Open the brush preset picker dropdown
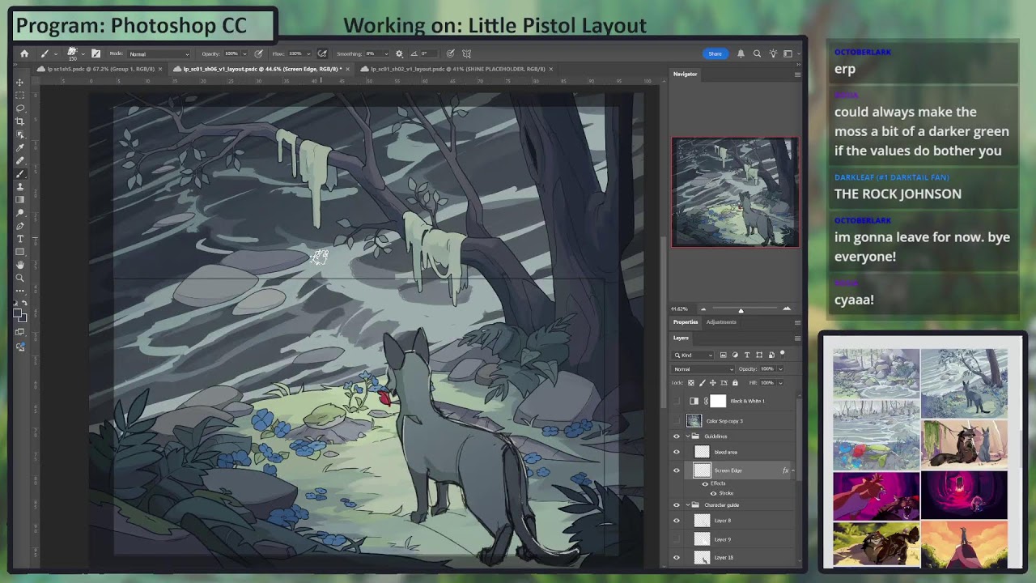This screenshot has height=583, width=1036. click(x=83, y=53)
